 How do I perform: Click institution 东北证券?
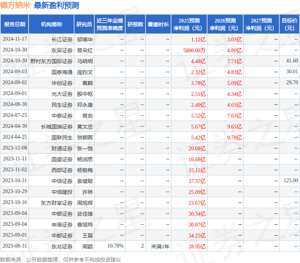point(62,247)
